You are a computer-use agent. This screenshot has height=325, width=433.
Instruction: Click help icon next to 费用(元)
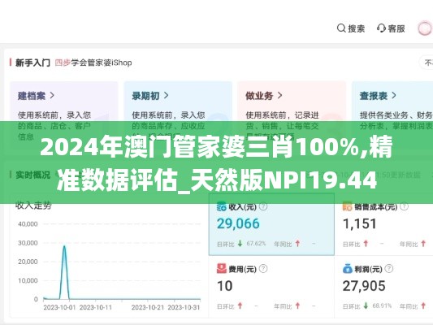click(263, 269)
